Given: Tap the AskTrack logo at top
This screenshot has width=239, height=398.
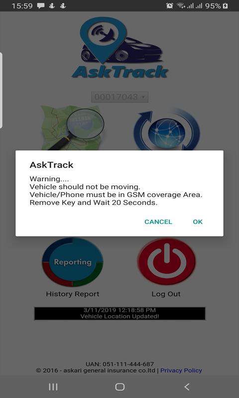Looking at the screenshot, I should 119,48.
